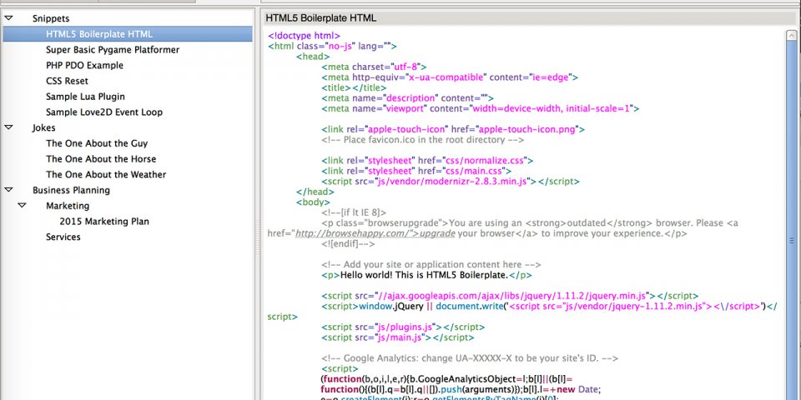Screen dimensions: 801x400
Task: Select the Services tree item
Action: [63, 237]
